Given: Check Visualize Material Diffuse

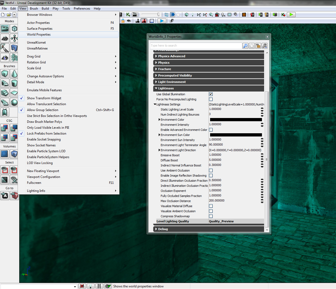Looking at the screenshot, I should tap(211, 206).
